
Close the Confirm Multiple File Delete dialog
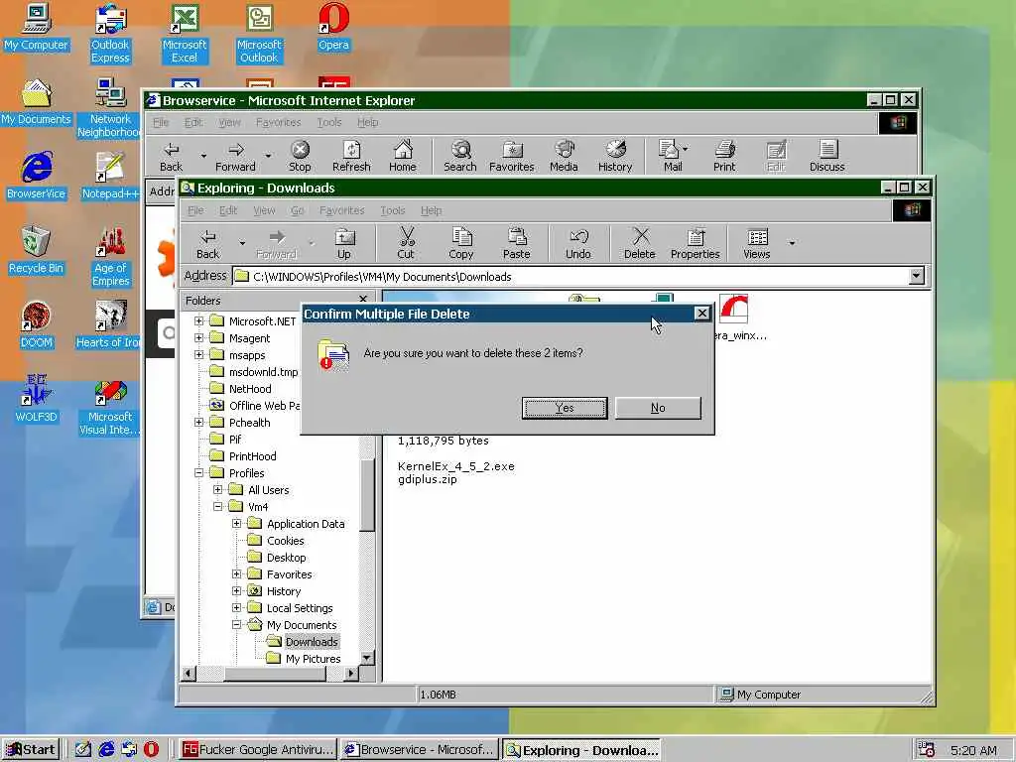point(701,314)
